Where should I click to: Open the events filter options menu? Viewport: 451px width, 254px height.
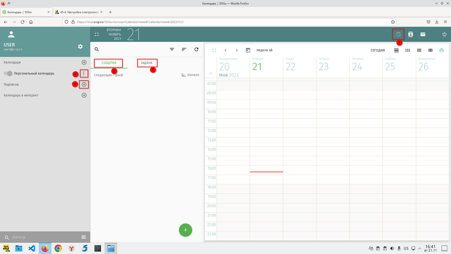pos(172,50)
